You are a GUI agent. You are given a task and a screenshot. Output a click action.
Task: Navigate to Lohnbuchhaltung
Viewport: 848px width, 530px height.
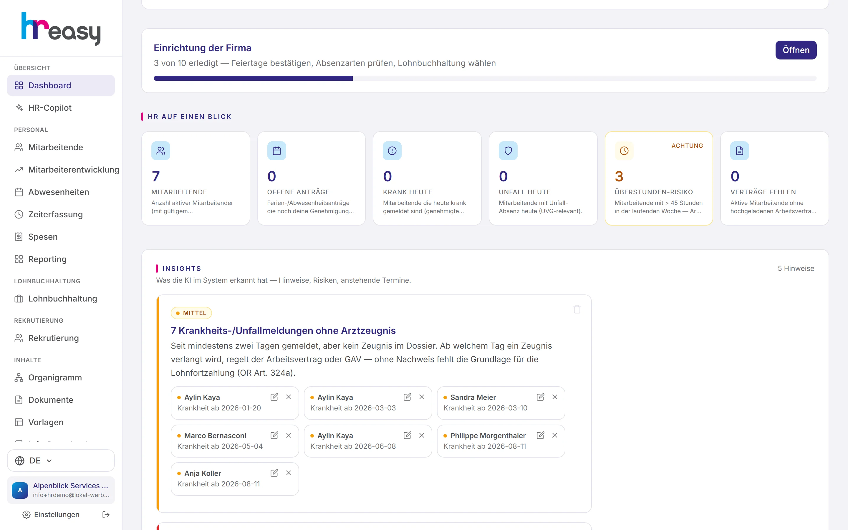pyautogui.click(x=61, y=299)
